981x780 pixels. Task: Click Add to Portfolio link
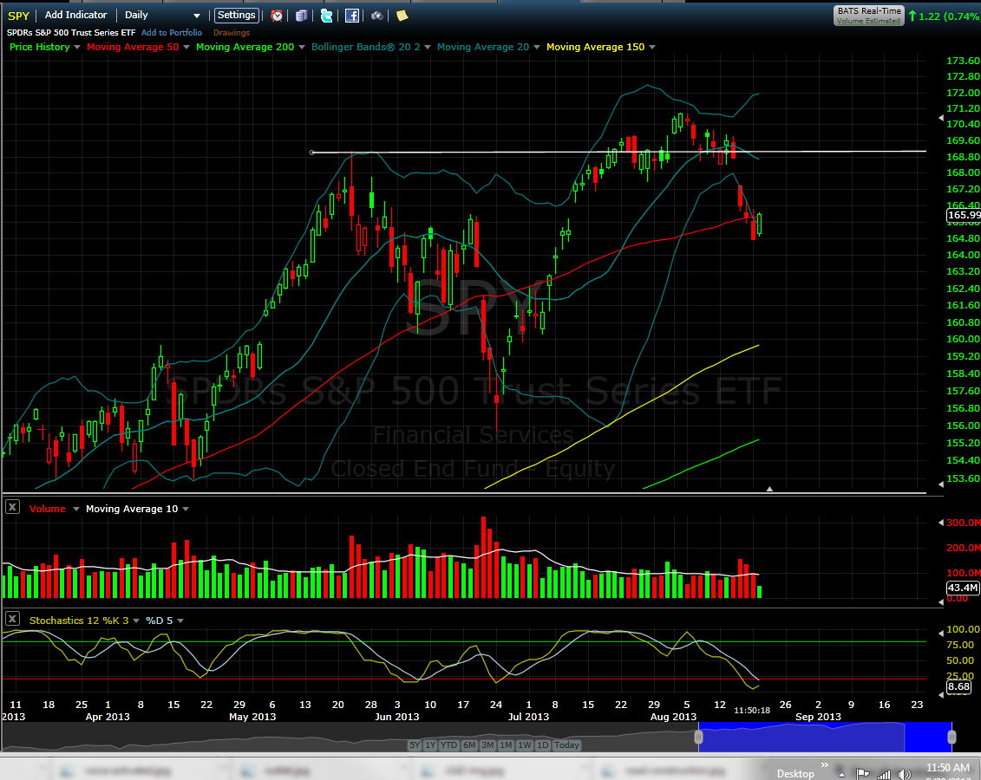pyautogui.click(x=172, y=33)
